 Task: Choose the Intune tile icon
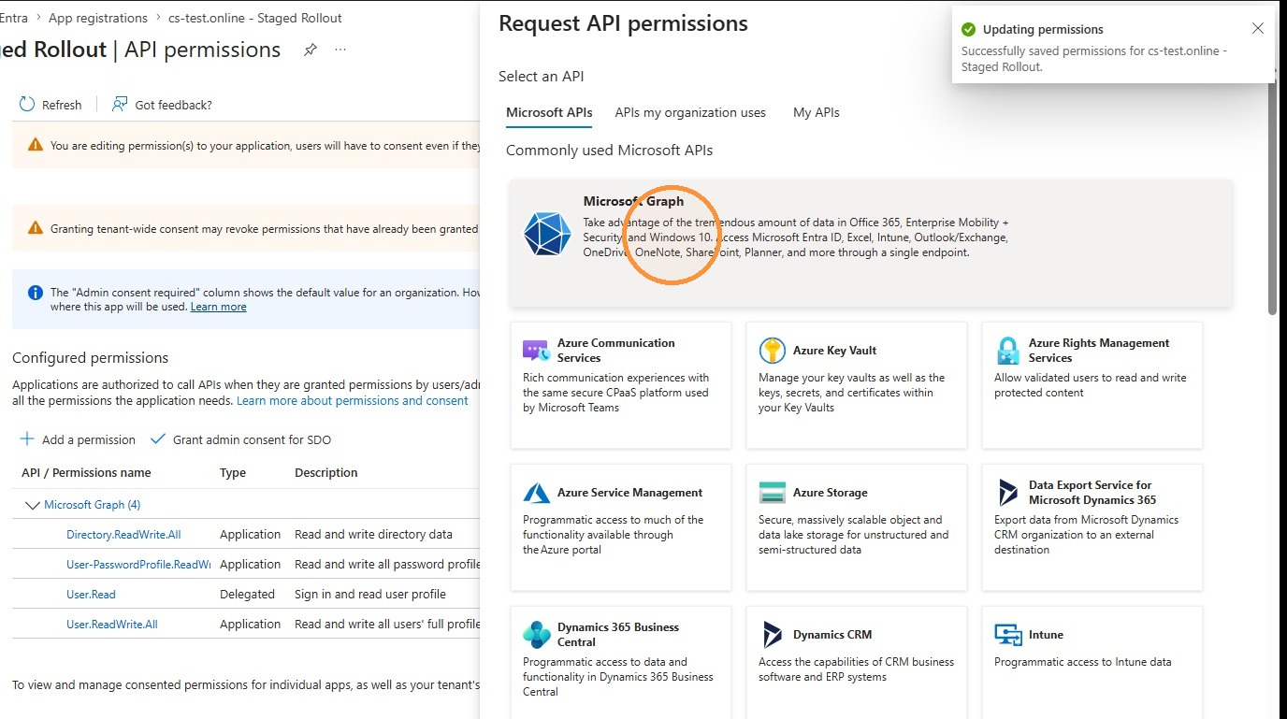(1008, 635)
